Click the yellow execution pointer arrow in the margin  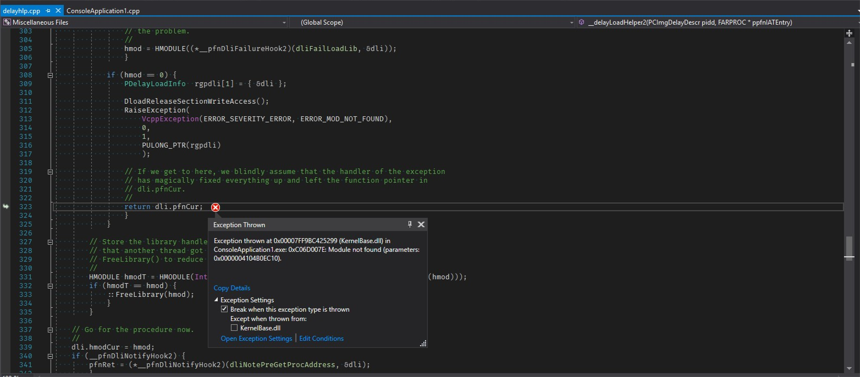coord(5,206)
